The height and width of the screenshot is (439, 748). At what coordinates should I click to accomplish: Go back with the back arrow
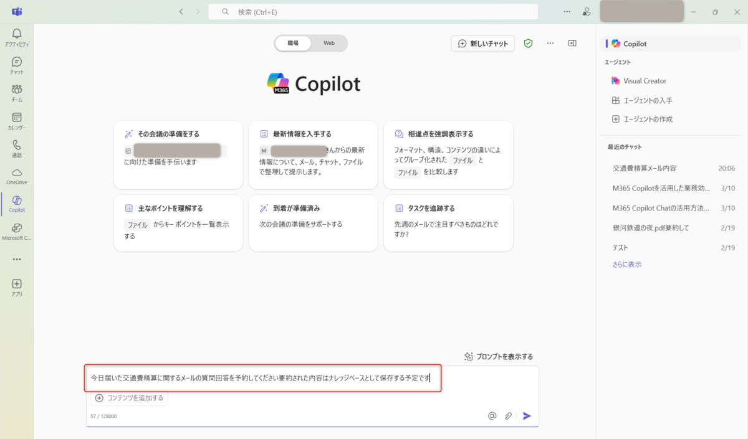181,12
